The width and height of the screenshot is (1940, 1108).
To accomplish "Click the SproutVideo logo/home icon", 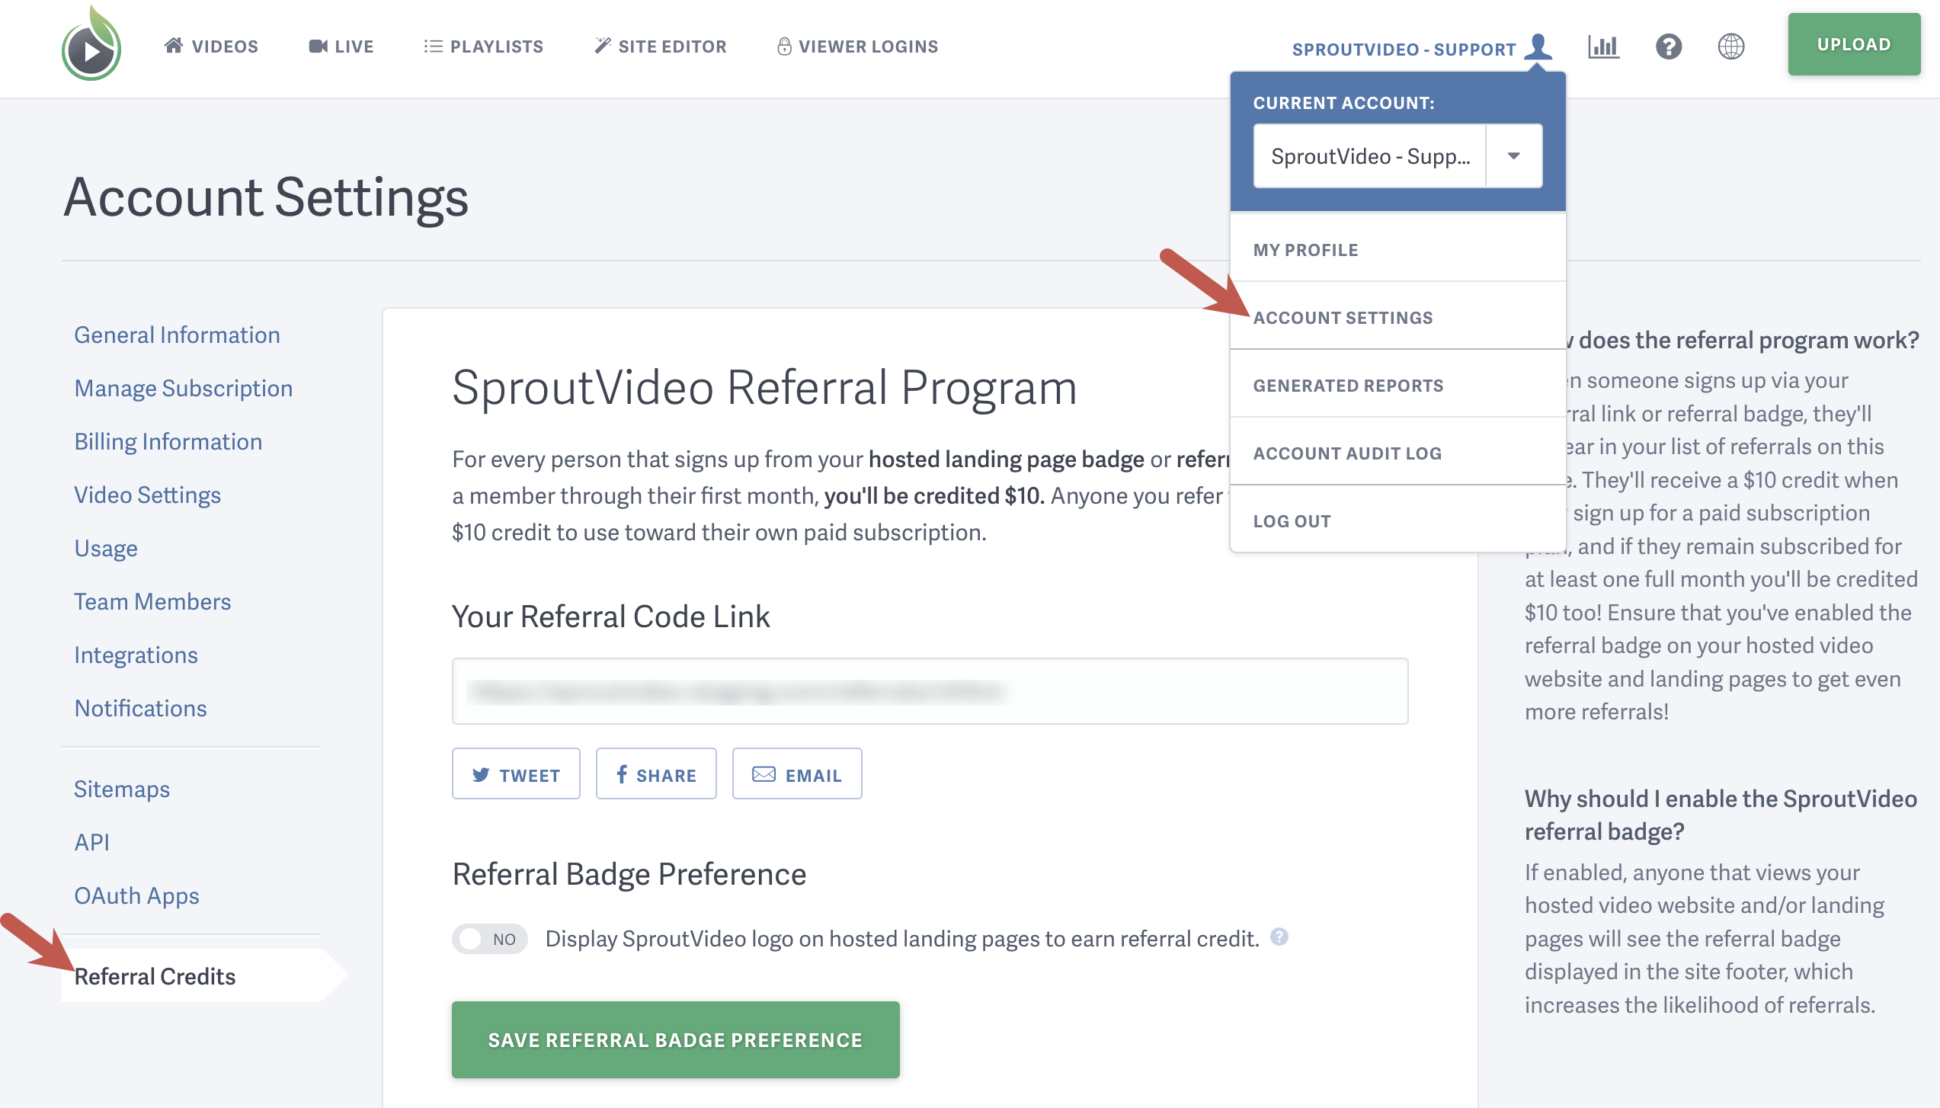I will [89, 45].
